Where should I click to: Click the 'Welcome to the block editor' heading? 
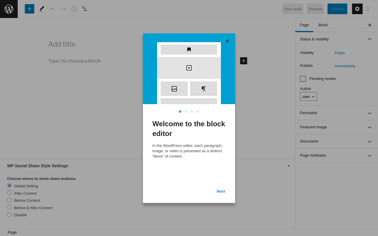pyautogui.click(x=189, y=129)
